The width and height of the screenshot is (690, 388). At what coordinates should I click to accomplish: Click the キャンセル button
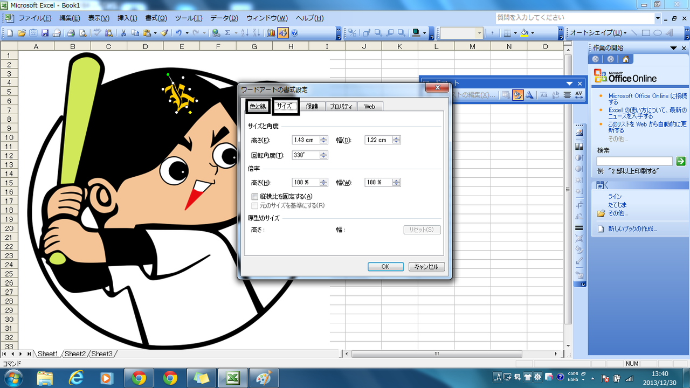[427, 267]
